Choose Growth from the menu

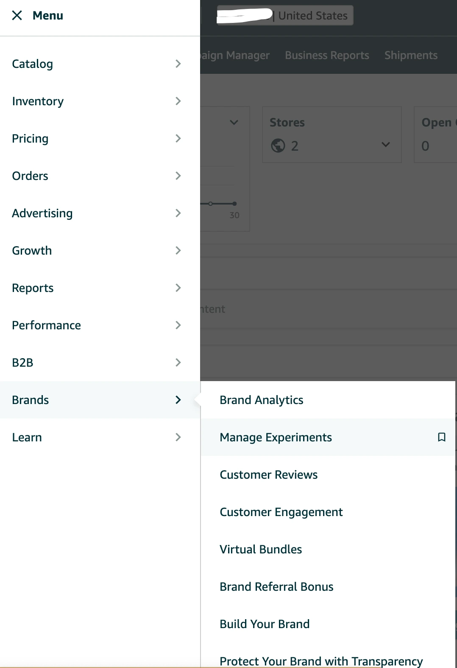pos(32,251)
